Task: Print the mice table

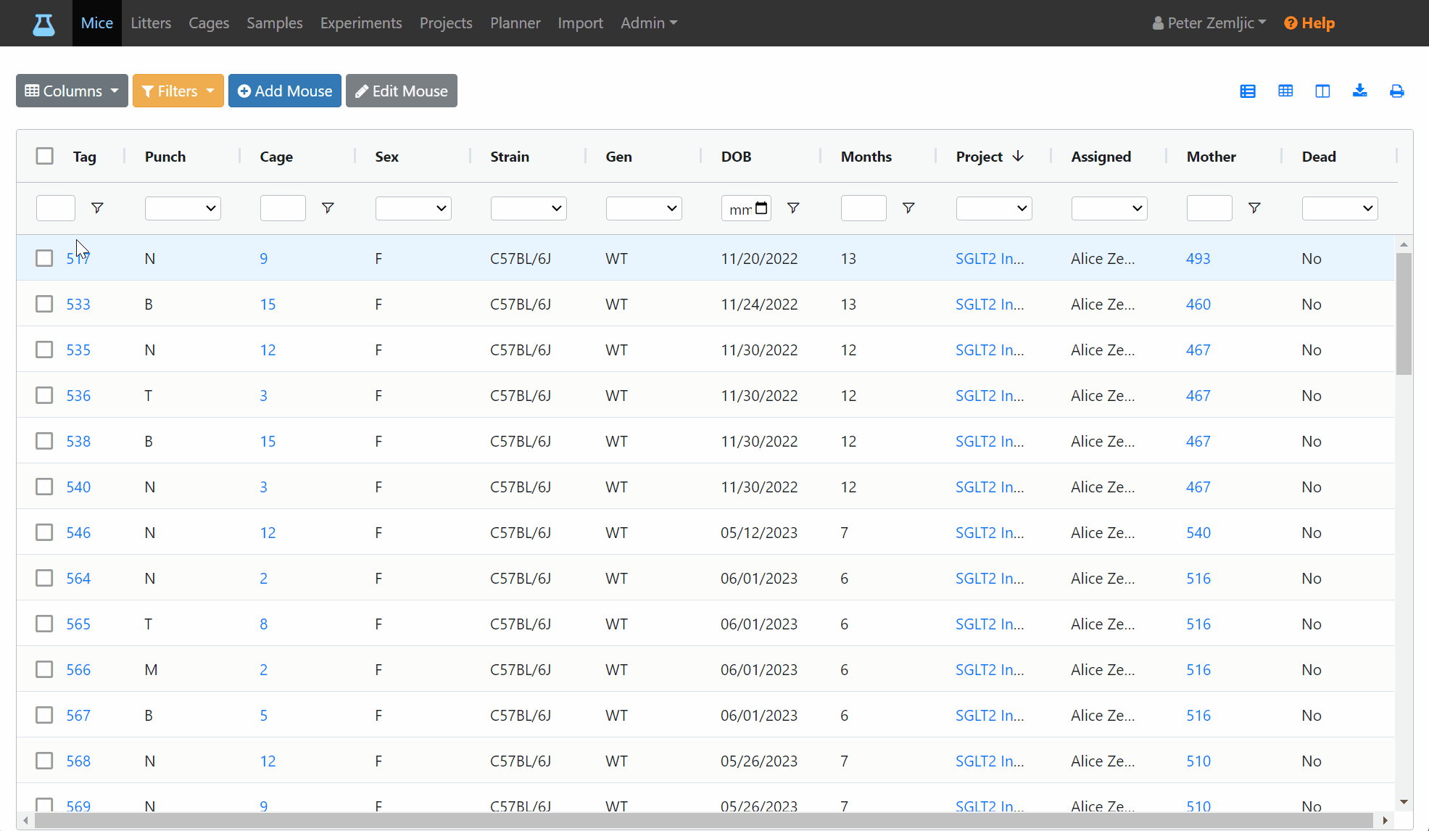Action: click(x=1397, y=91)
